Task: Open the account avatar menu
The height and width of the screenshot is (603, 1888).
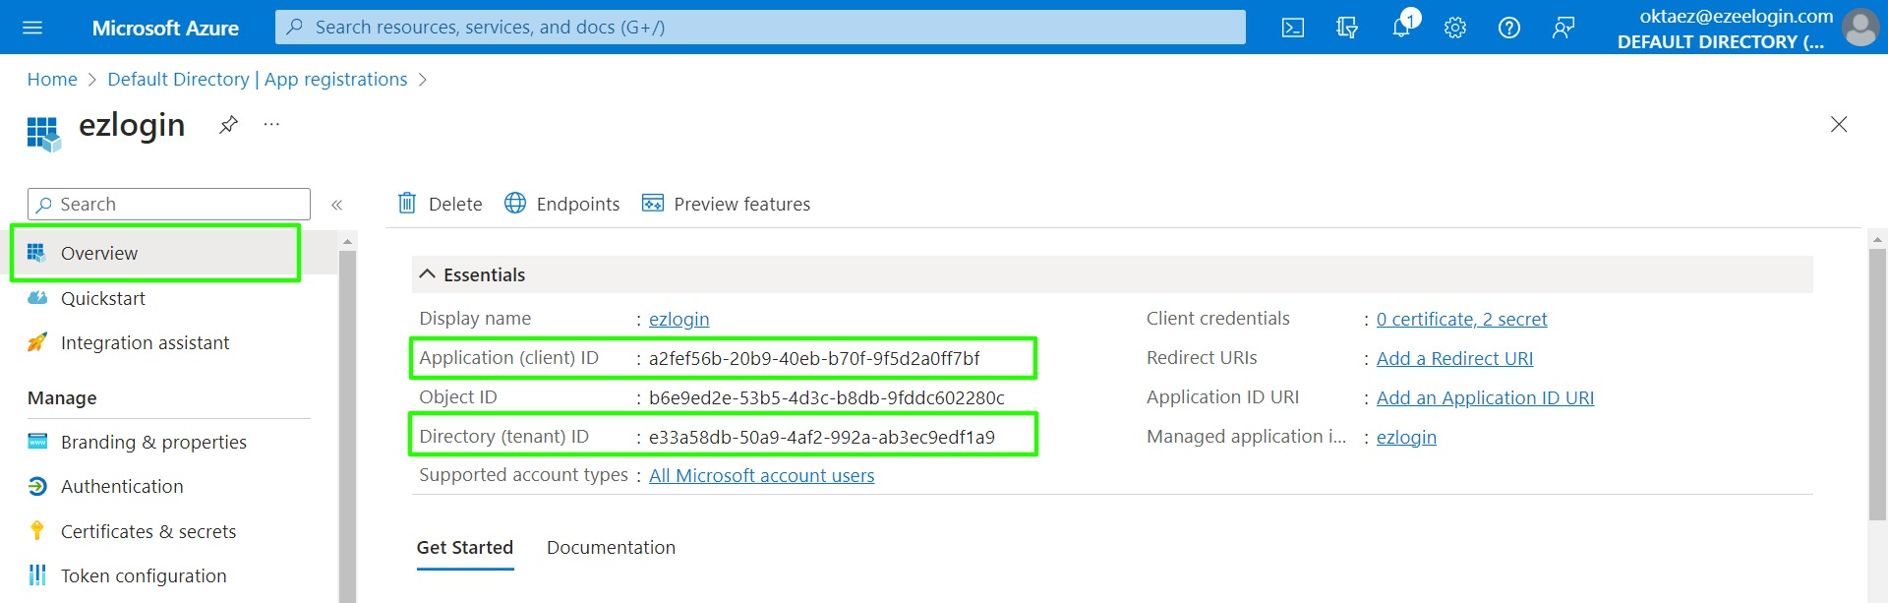Action: (x=1860, y=28)
